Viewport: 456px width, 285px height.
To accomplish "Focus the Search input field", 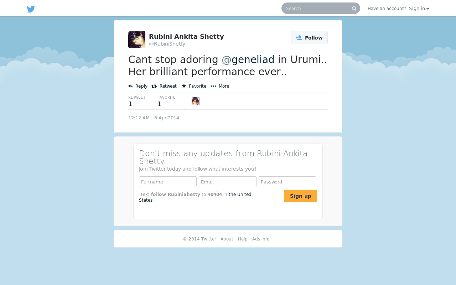I will 317,8.
